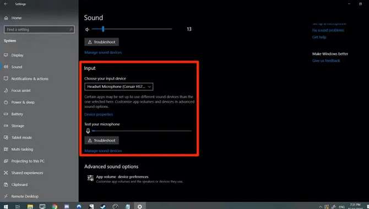
Task: Open Multi-tasking settings
Action: point(19,149)
